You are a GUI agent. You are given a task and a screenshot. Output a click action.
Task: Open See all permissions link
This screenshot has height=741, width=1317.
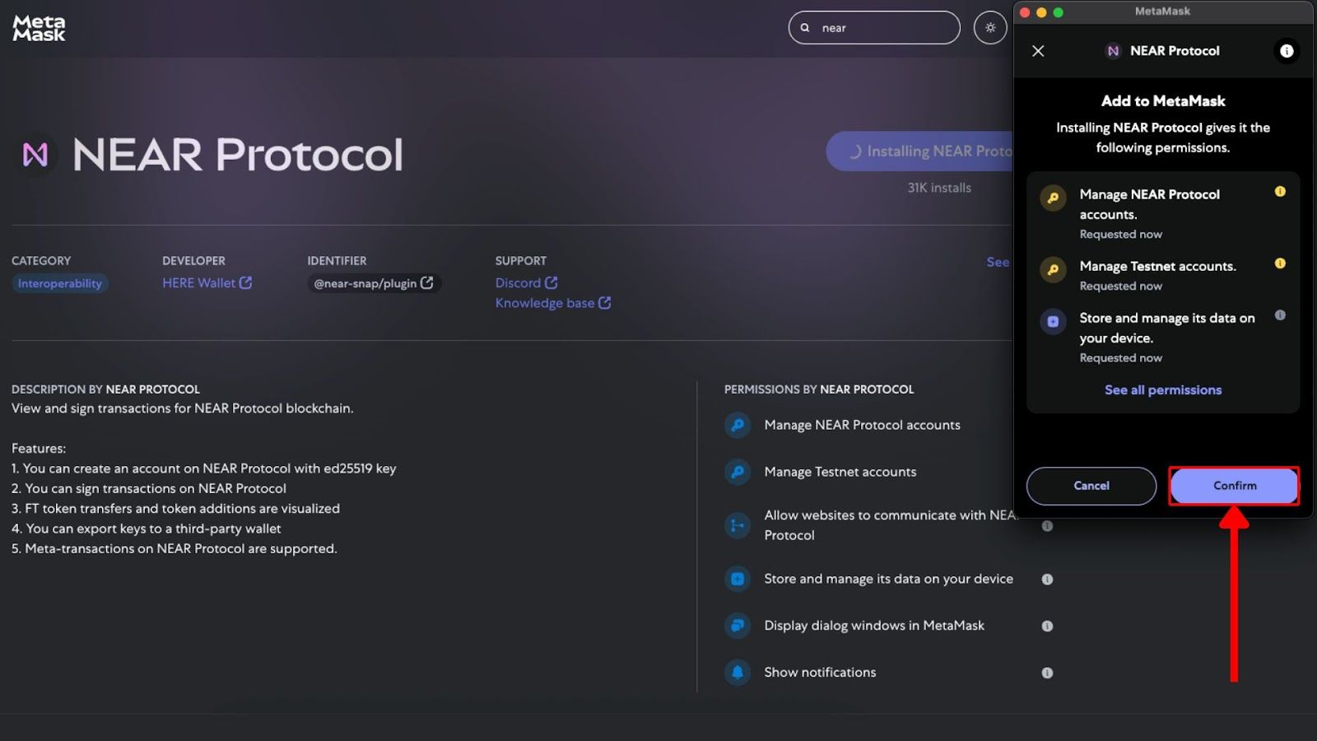(x=1162, y=389)
